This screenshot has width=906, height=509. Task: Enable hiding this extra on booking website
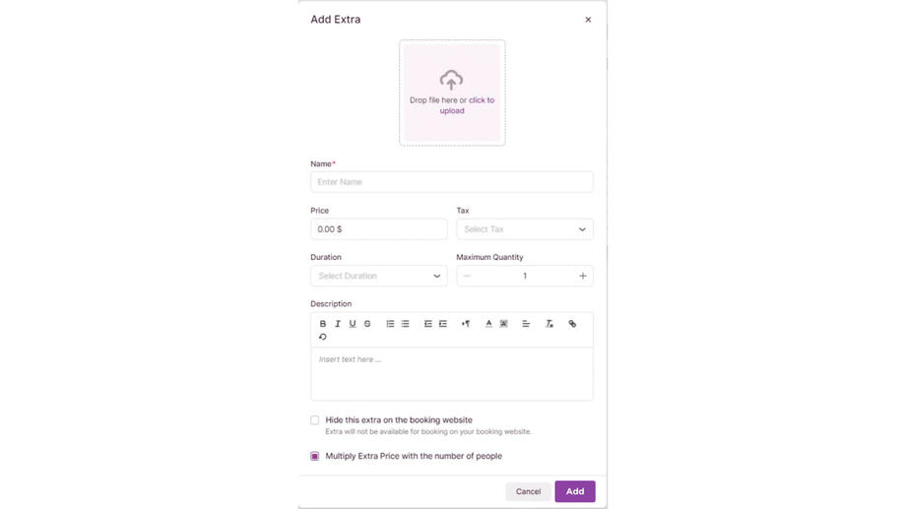315,420
